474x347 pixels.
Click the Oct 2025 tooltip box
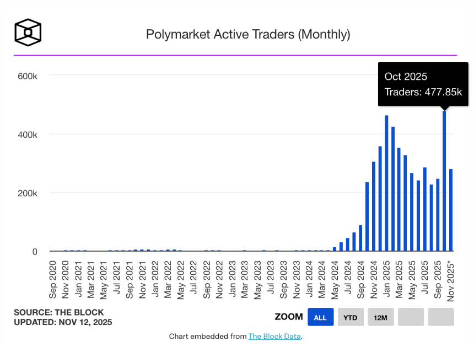point(423,84)
